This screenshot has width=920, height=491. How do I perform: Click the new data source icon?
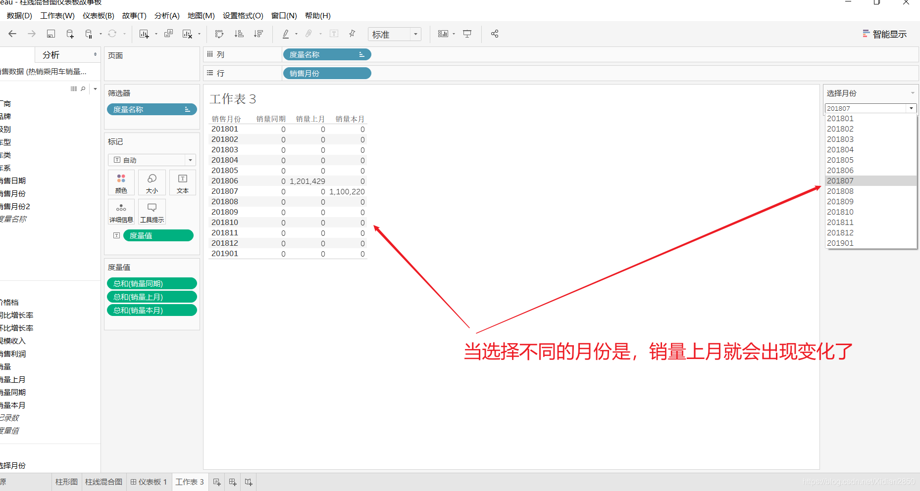70,34
